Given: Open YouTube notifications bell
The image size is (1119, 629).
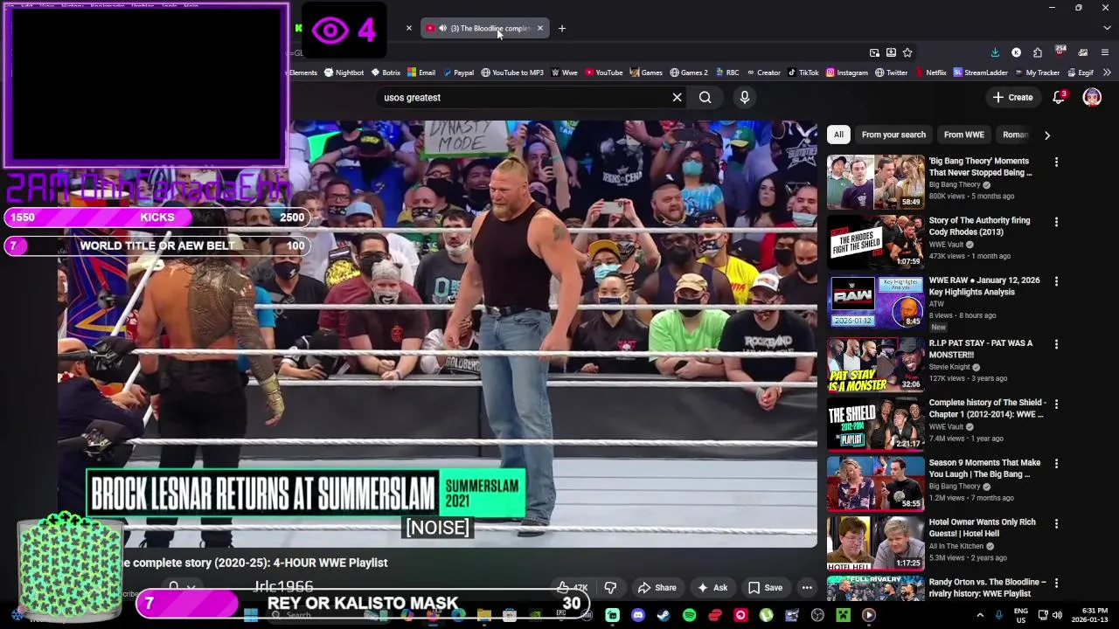Looking at the screenshot, I should [1059, 97].
